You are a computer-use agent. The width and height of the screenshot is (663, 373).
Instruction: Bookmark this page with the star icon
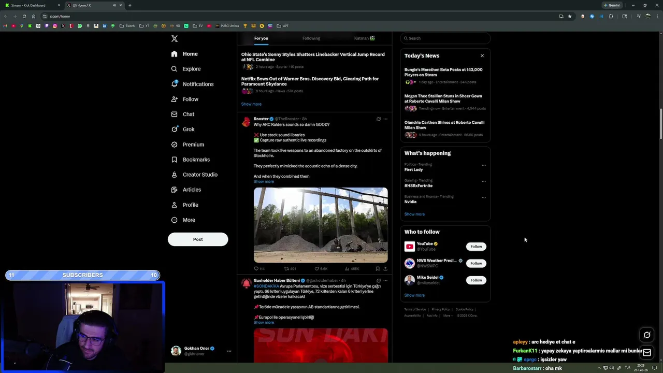point(570,16)
